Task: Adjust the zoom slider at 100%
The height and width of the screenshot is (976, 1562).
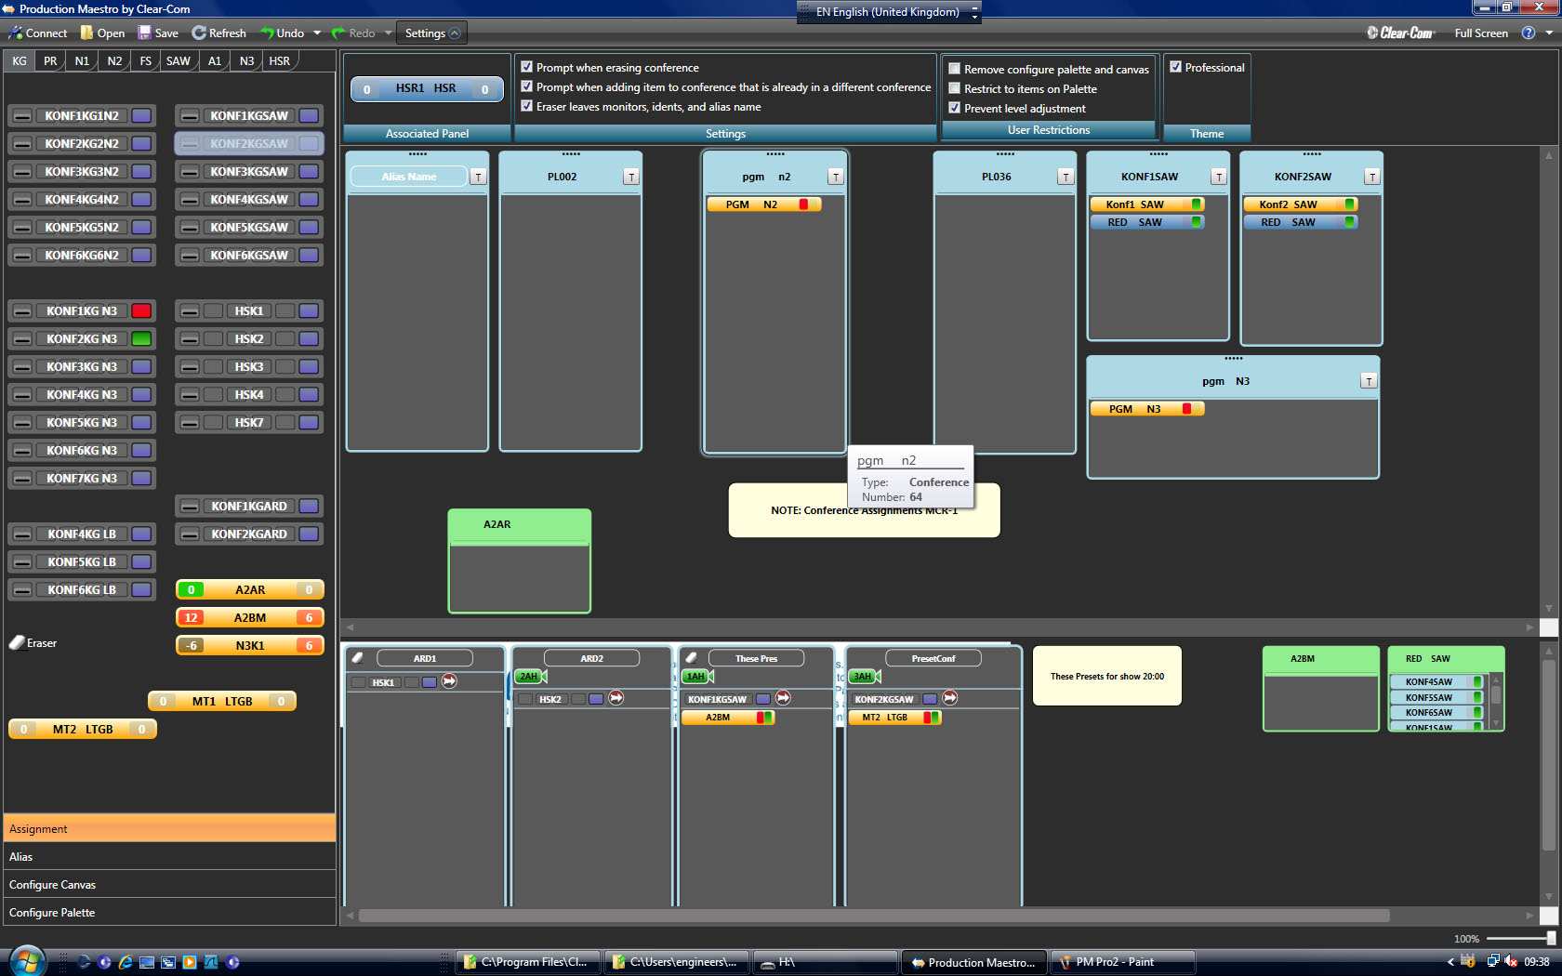Action: point(1550,939)
